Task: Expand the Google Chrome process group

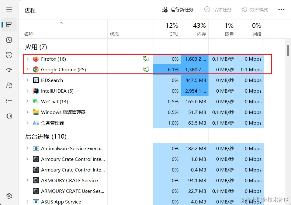Action: coord(27,69)
